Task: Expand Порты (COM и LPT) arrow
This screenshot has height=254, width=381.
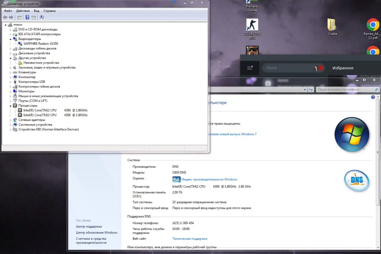Action: pyautogui.click(x=11, y=101)
